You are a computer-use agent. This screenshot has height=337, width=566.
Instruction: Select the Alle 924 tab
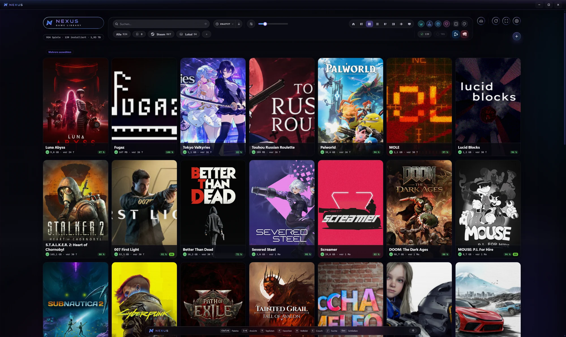click(x=122, y=34)
